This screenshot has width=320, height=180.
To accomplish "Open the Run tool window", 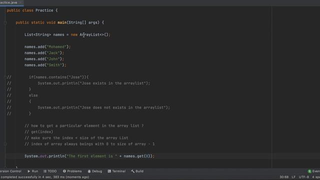I will 33,171.
